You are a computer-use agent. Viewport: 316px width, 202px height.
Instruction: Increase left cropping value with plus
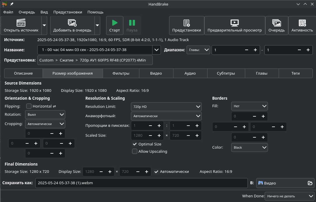click(x=36, y=143)
